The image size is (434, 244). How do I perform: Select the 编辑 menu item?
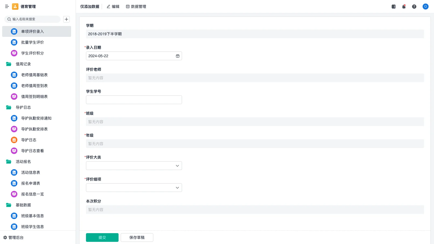point(113,7)
